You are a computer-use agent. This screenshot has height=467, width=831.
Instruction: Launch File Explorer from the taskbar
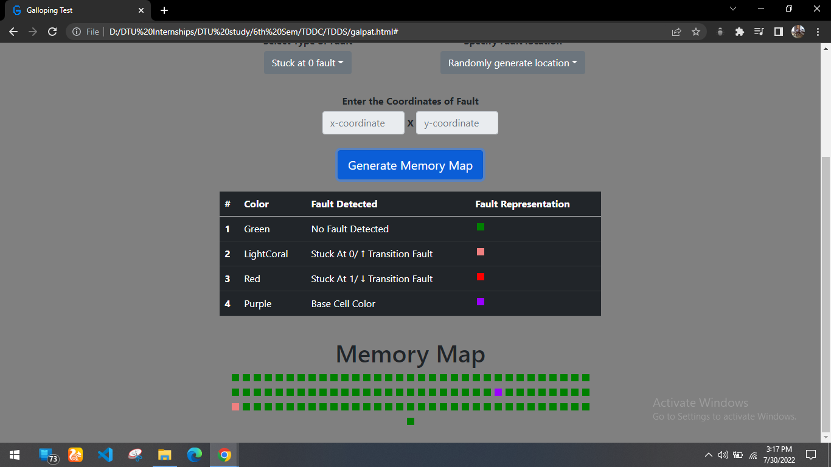click(x=164, y=454)
